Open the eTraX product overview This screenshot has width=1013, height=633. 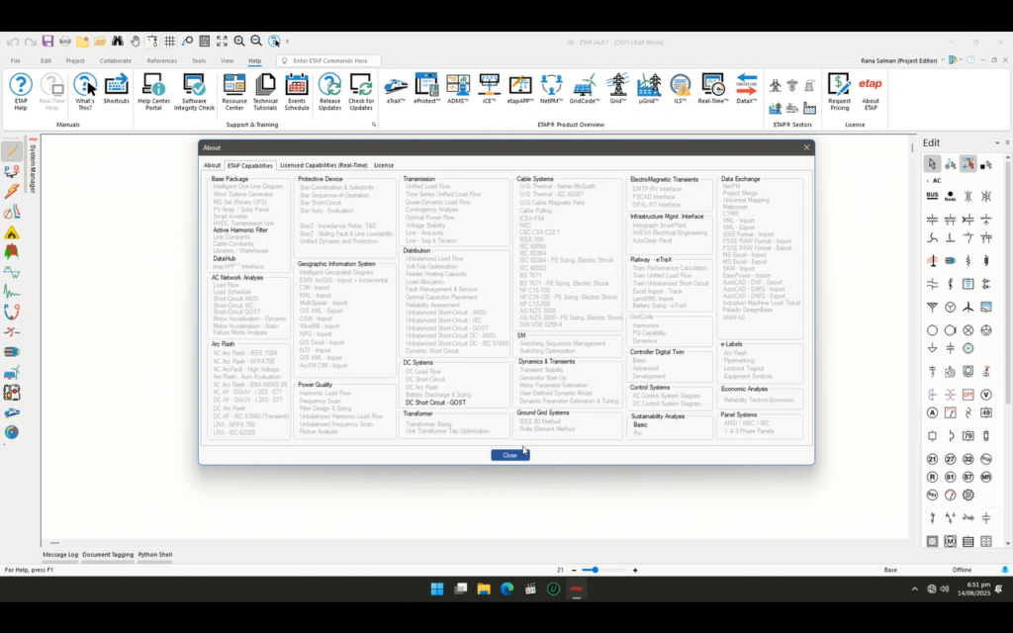click(x=397, y=90)
